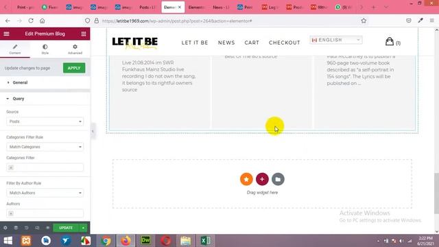Open the Source dropdown showing Posts
The height and width of the screenshot is (247, 439).
click(45, 121)
